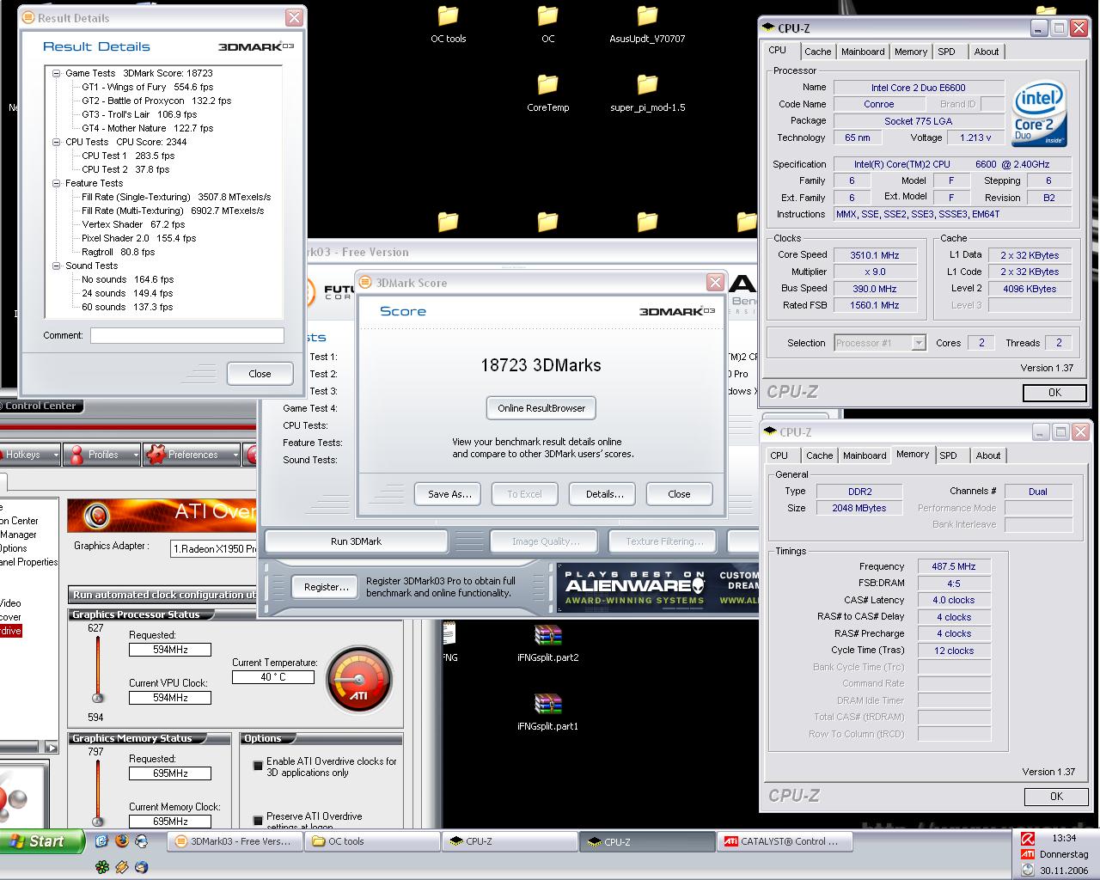Image resolution: width=1100 pixels, height=880 pixels.
Task: Switch to CPU tab in lower CPU-Z
Action: click(x=779, y=455)
